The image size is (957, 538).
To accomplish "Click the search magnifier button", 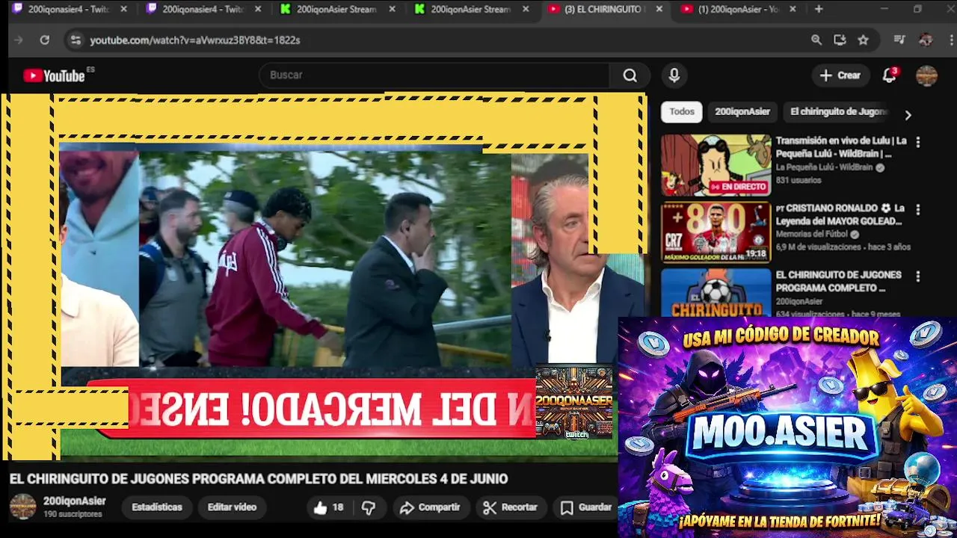I will click(x=630, y=75).
